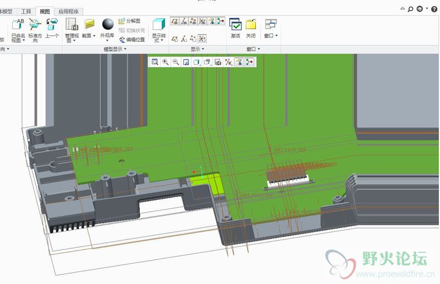Toggle axis tag display in lower row

click(x=184, y=38)
